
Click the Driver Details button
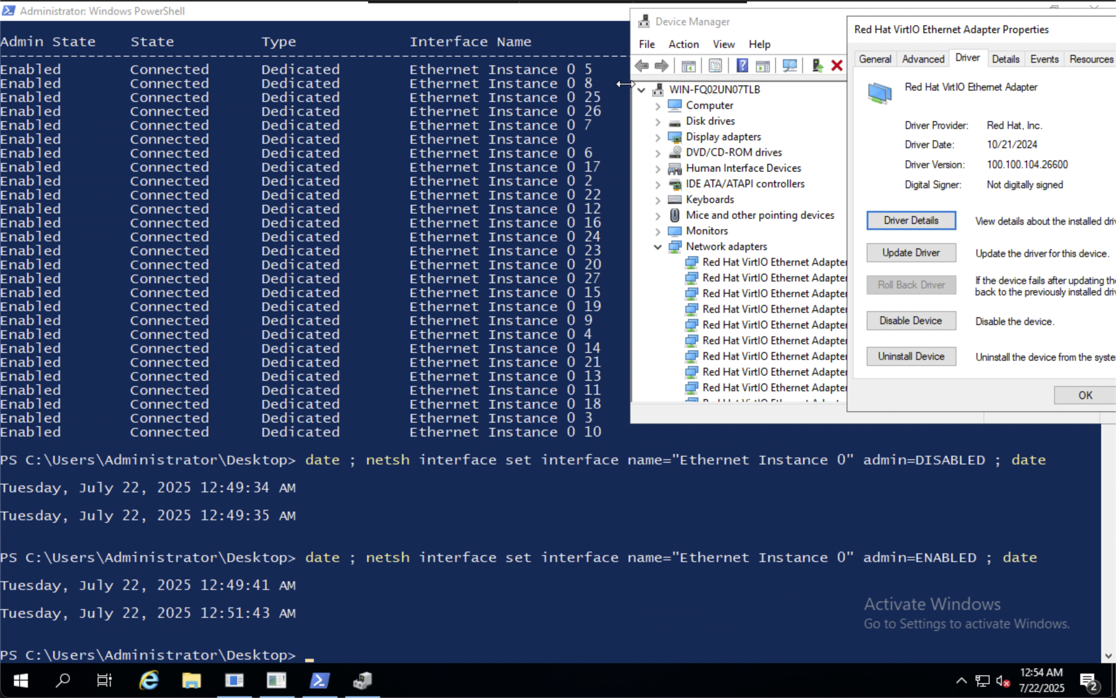click(910, 220)
